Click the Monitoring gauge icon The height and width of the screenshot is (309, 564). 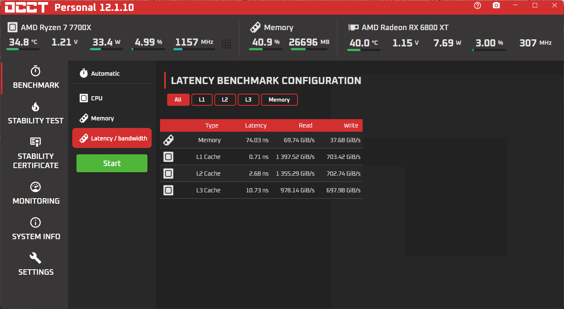[36, 186]
